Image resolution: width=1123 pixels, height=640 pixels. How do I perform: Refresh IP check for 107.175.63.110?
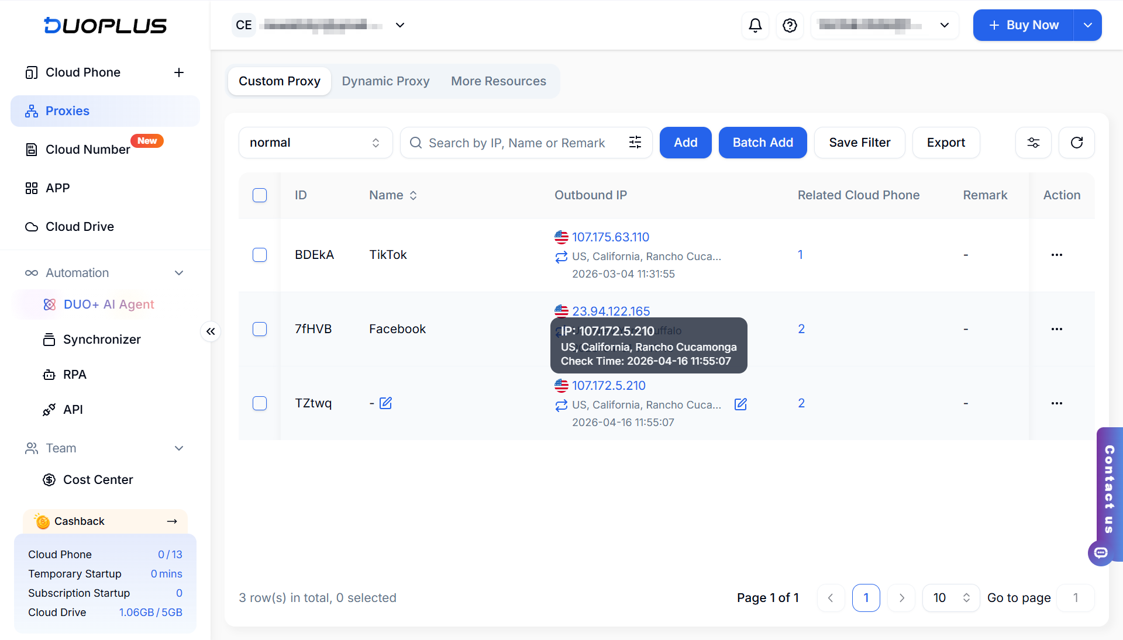561,257
